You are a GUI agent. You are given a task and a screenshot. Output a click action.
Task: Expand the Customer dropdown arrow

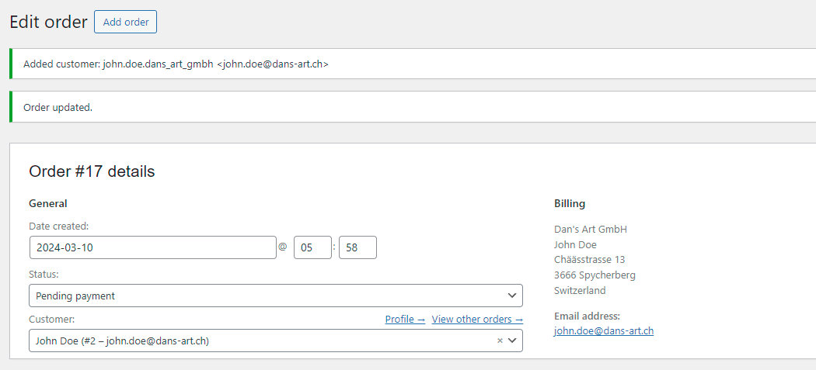pyautogui.click(x=512, y=341)
